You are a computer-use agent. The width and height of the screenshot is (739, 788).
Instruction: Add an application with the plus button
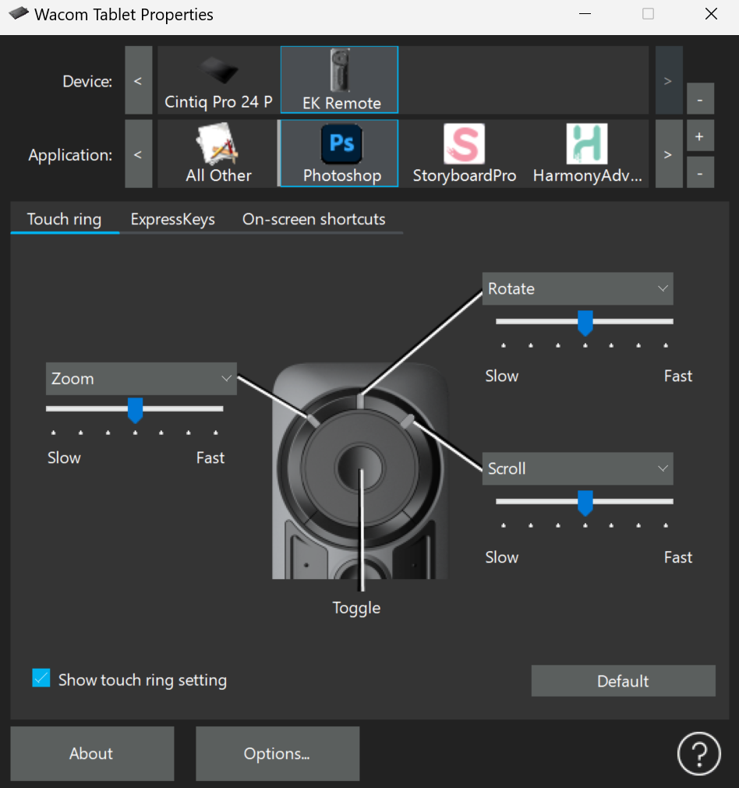coord(700,135)
